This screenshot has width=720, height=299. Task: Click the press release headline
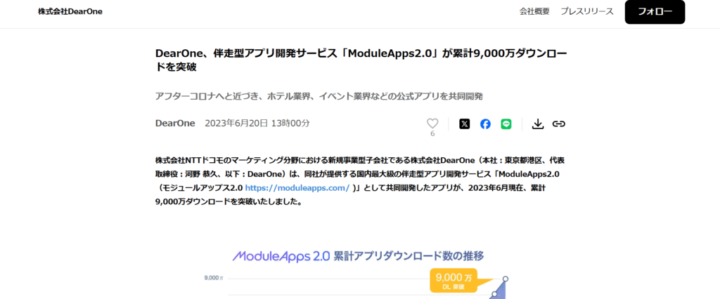pyautogui.click(x=361, y=60)
